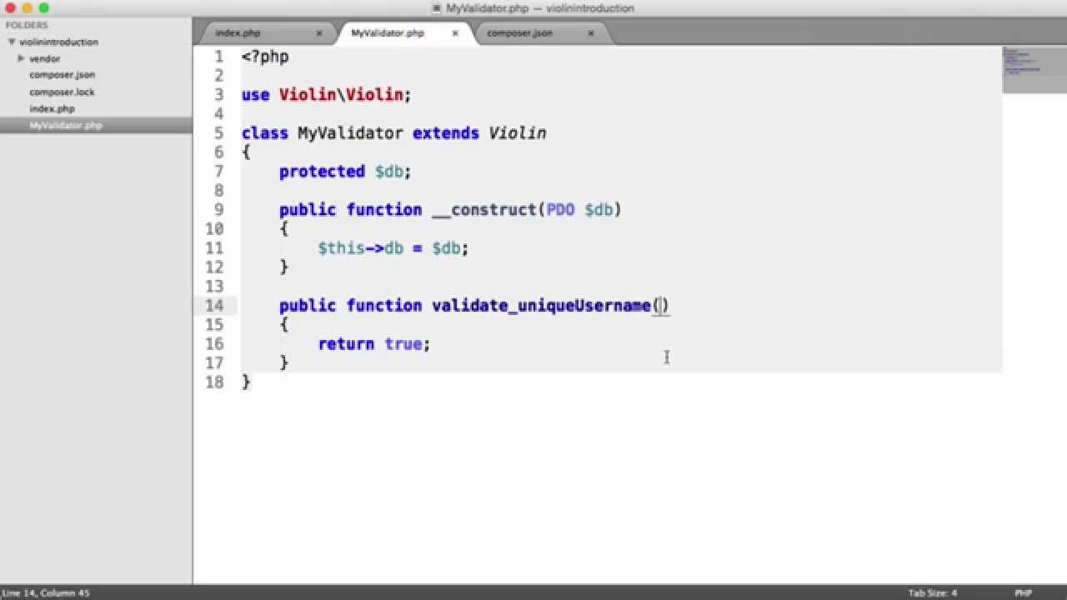Select MyValidator.php in the sidebar
The height and width of the screenshot is (600, 1067).
click(66, 125)
